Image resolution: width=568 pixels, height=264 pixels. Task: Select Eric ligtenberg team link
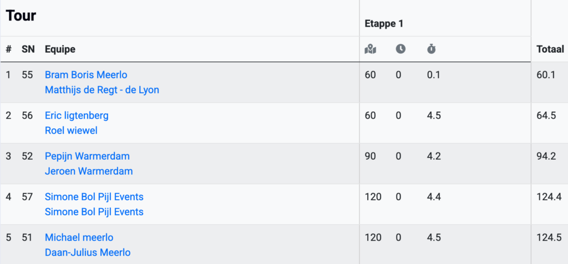click(77, 115)
